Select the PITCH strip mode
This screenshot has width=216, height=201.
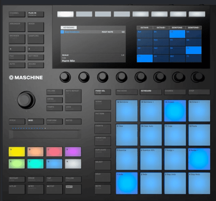click(17, 122)
